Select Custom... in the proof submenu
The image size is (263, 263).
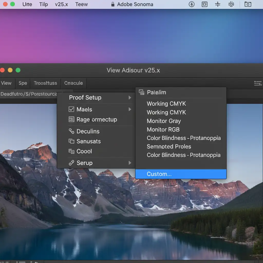pyautogui.click(x=159, y=174)
